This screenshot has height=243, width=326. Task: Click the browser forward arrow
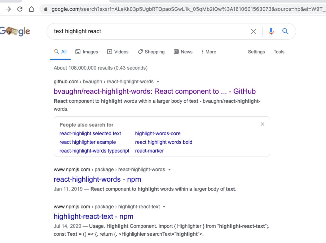tap(8, 9)
